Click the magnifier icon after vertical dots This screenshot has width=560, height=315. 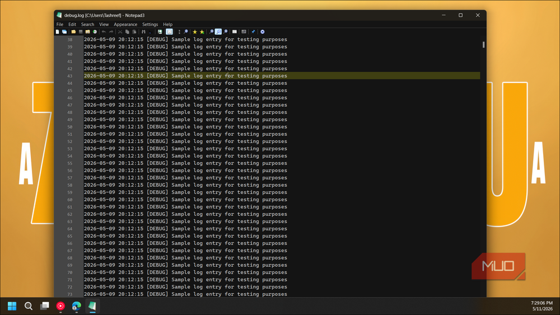(x=186, y=32)
